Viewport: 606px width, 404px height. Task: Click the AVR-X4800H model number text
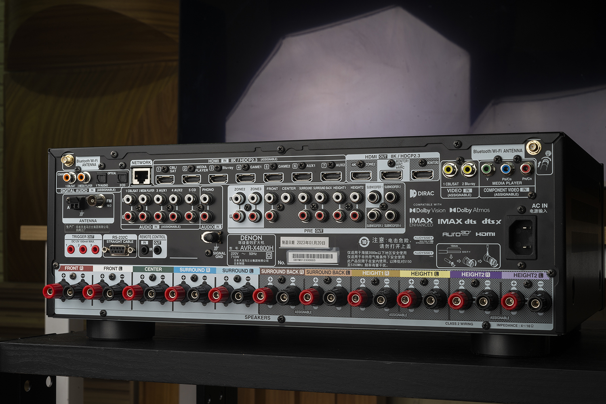pyautogui.click(x=257, y=248)
